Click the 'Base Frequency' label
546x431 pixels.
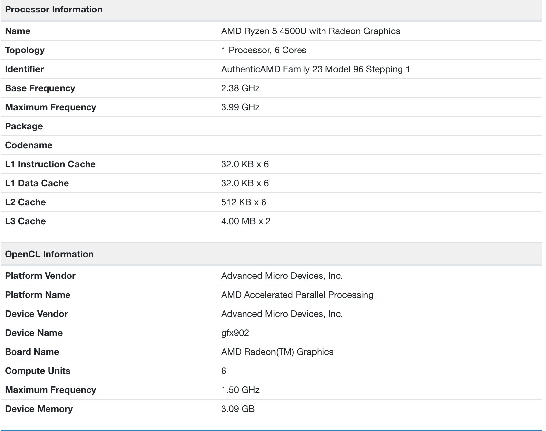tap(40, 88)
